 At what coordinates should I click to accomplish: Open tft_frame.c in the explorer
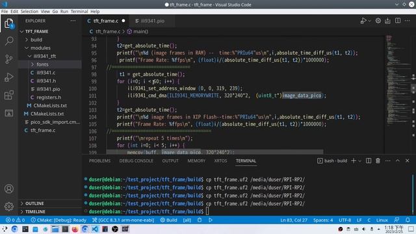pyautogui.click(x=50, y=130)
